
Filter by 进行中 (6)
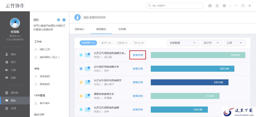[106, 43]
